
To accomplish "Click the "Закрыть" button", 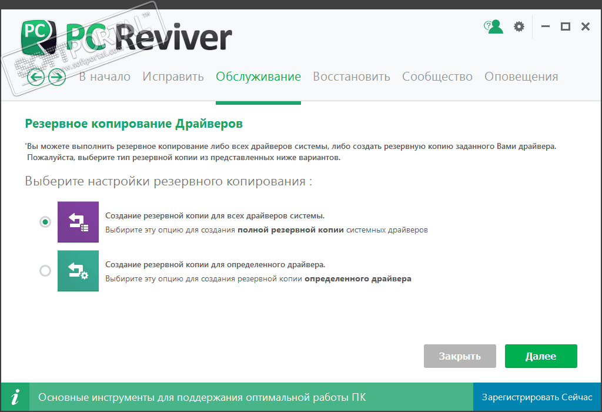I will click(460, 356).
